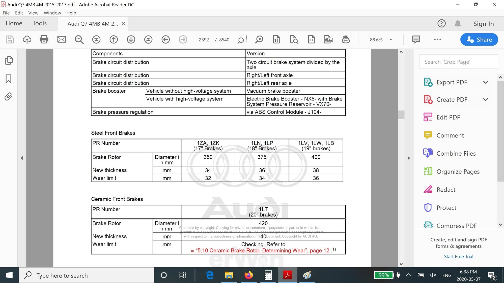Open the Combine Files tool
This screenshot has width=504, height=283.
[x=456, y=153]
